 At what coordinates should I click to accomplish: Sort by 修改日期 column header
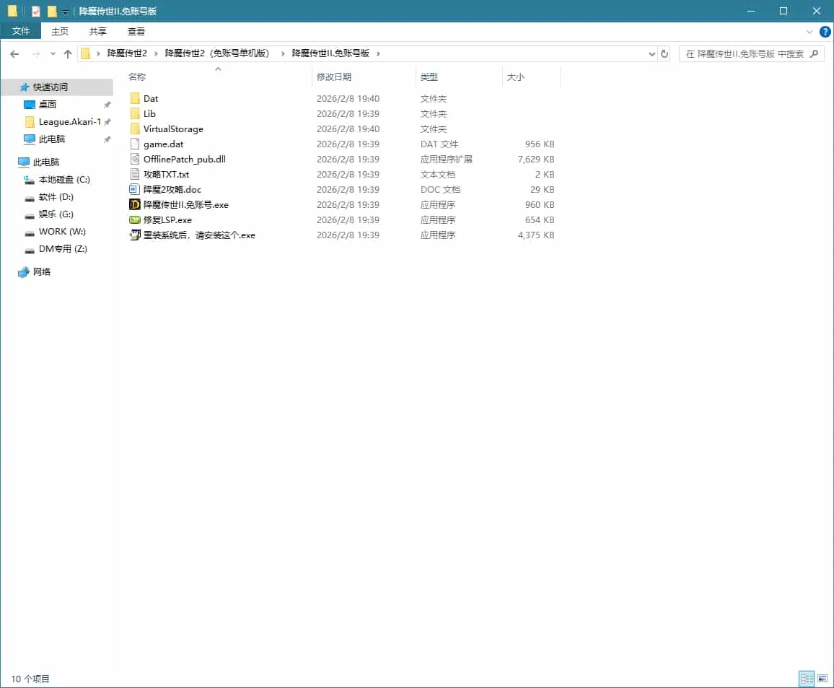point(334,77)
